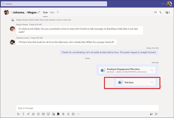Viewport: 174px width, 118px height.
Task: Click the Search box
Action: click(x=54, y=4)
